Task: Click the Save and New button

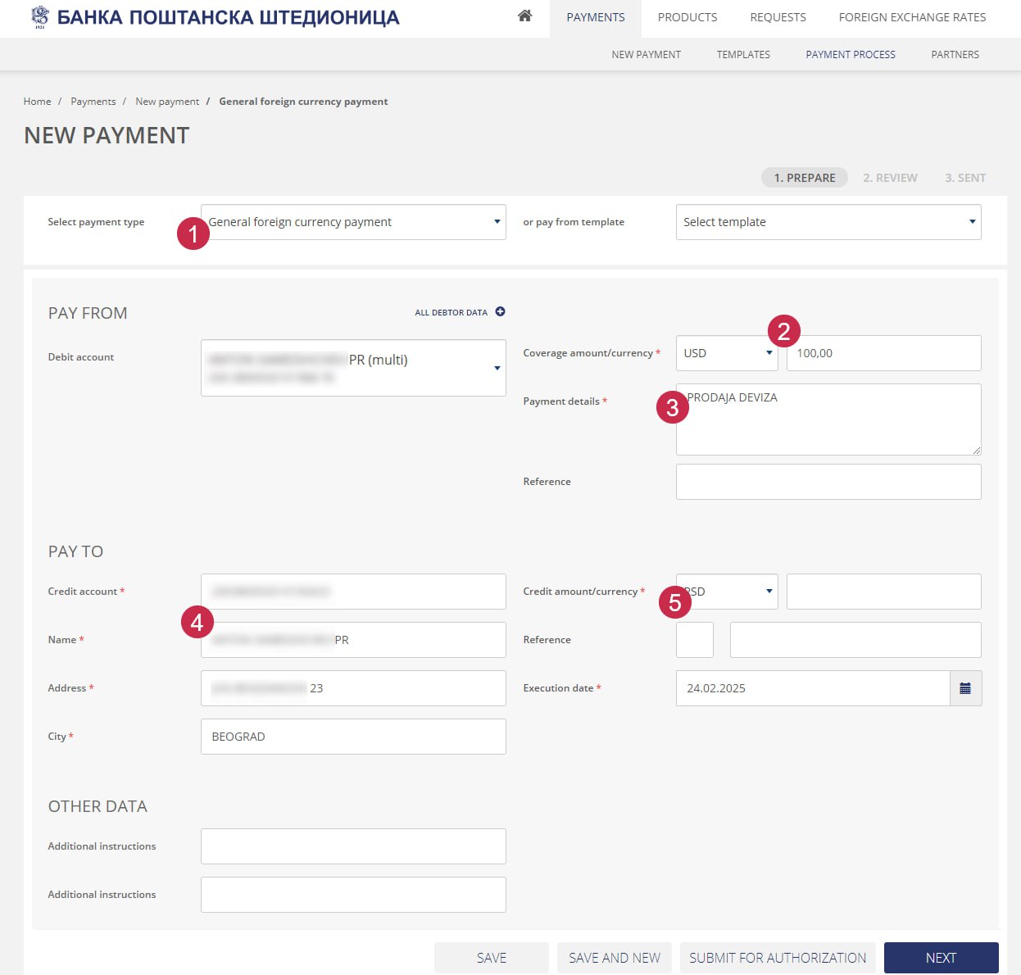Action: coord(614,958)
